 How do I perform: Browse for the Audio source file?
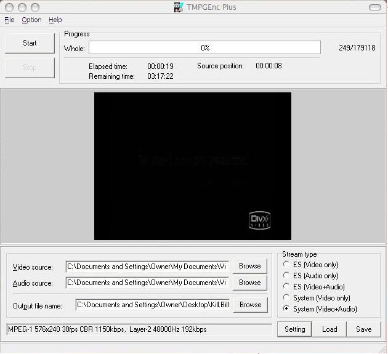click(x=249, y=283)
